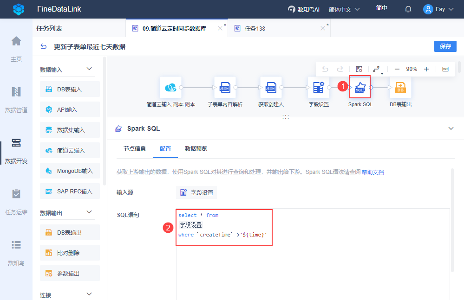464x300 pixels.
Task: Close the 任务138 tab
Action: [322, 28]
